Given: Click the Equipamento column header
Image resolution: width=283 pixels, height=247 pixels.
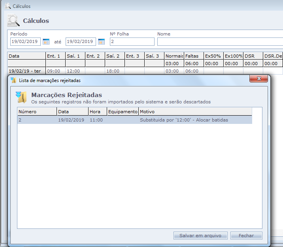Looking at the screenshot, I should tap(123, 112).
